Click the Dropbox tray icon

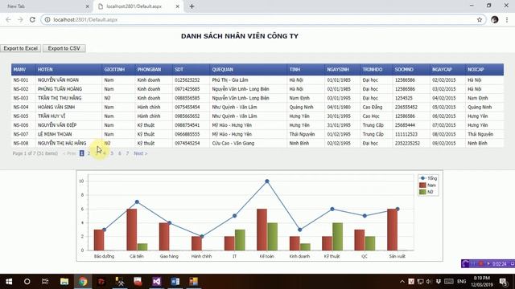point(438,282)
